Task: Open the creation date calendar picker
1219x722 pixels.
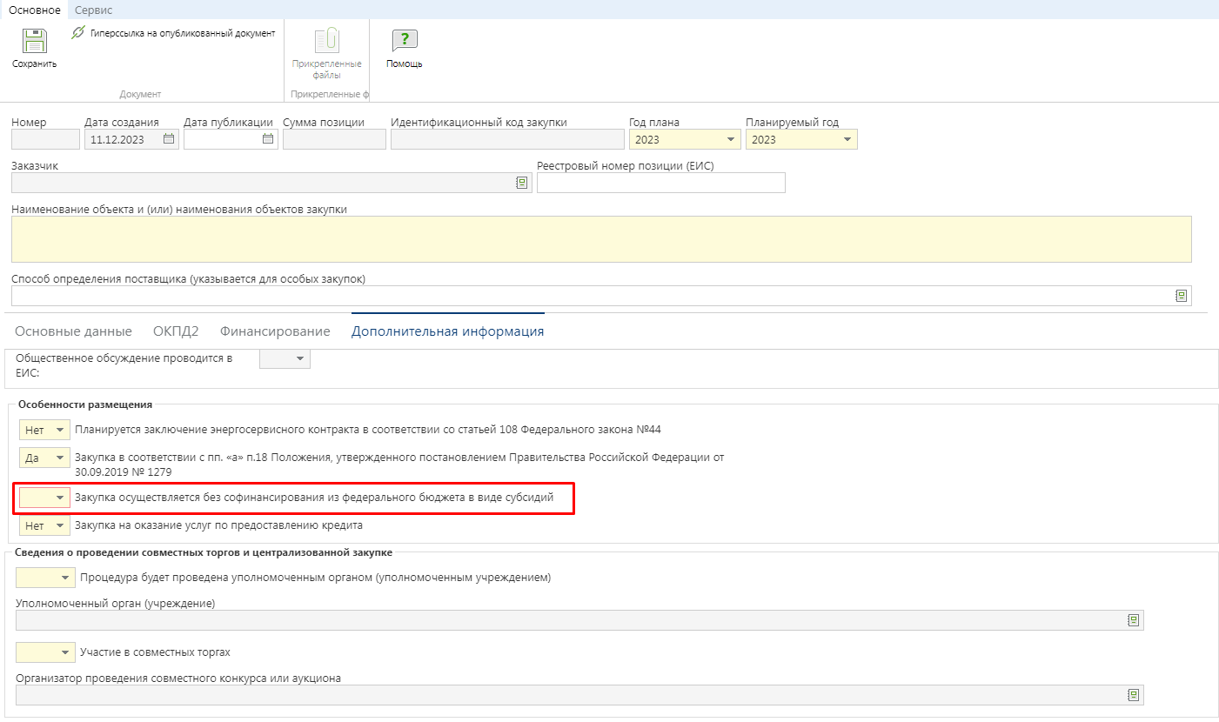Action: coord(169,139)
